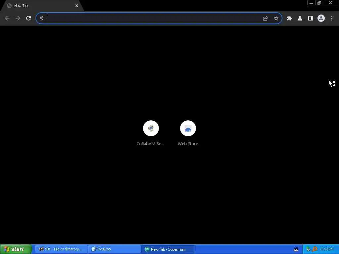Click the magnifier tray icon
The height and width of the screenshot is (254, 339).
point(315,249)
